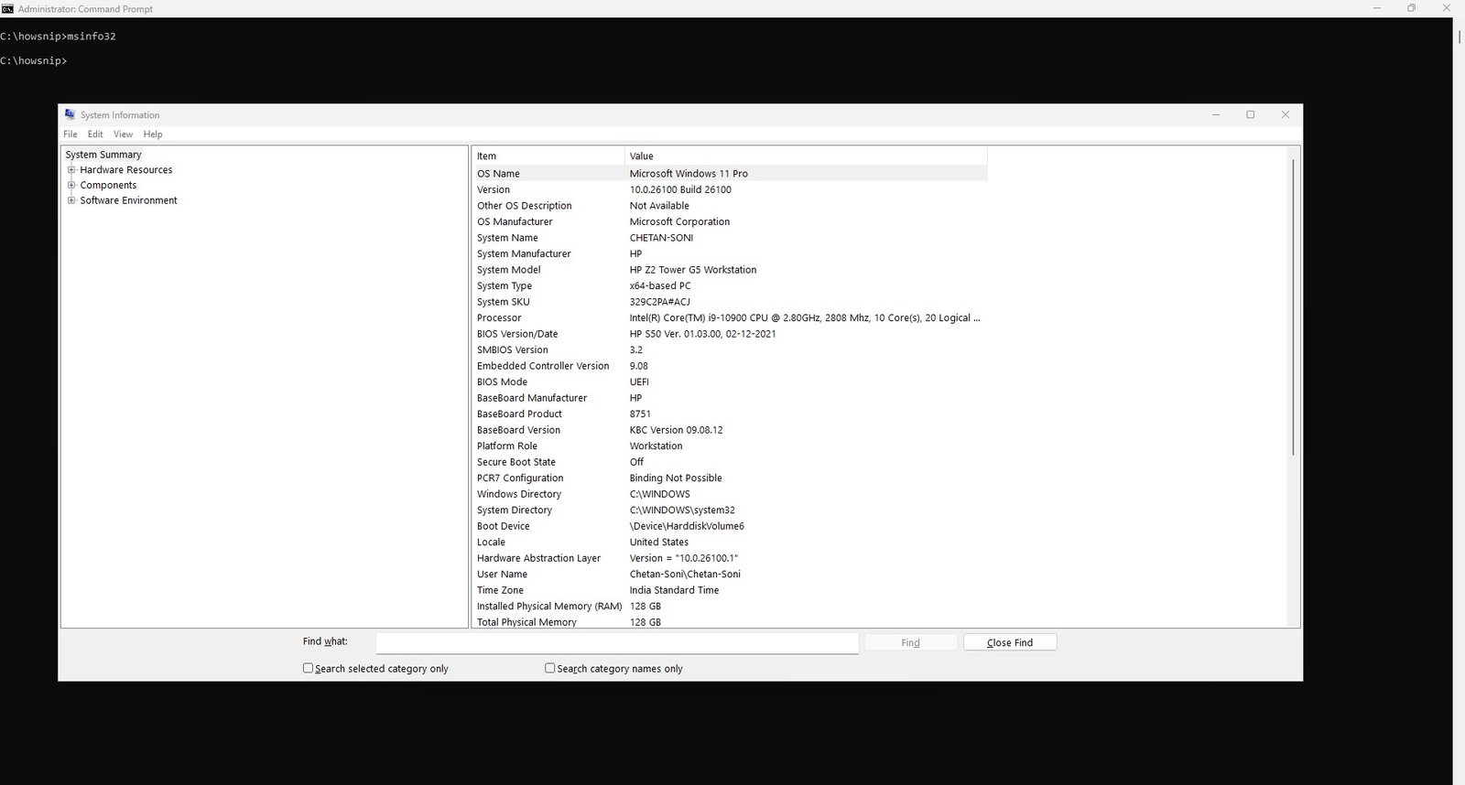1465x785 pixels.
Task: Click the Command Prompt title bar icon
Action: coord(7,8)
